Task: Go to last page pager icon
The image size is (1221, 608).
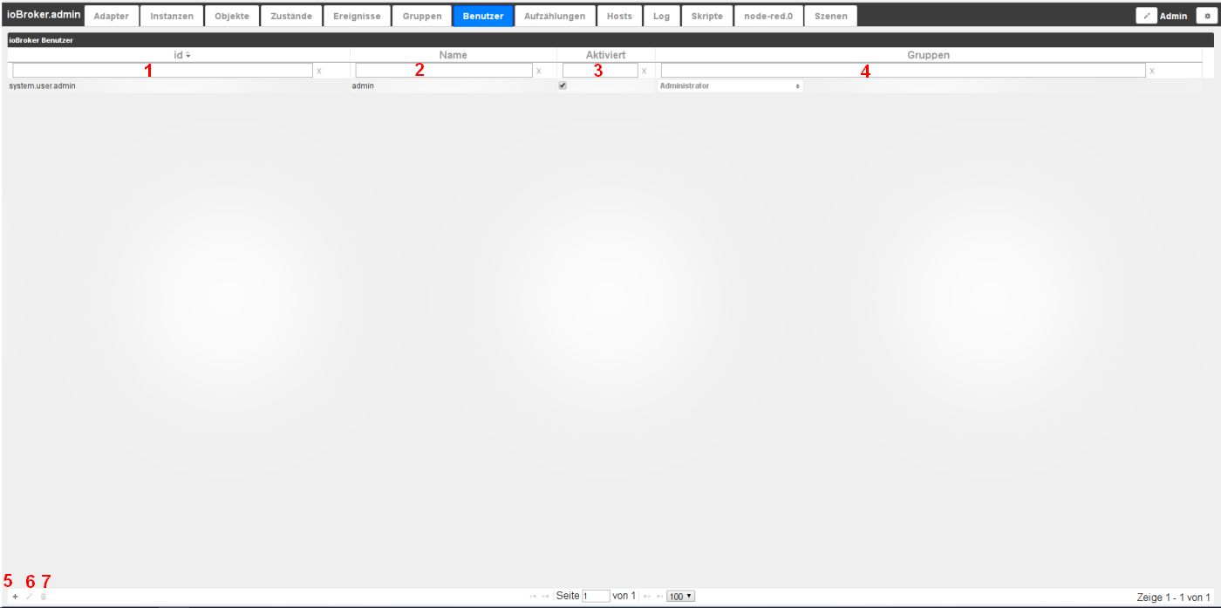Action: pyautogui.click(x=659, y=597)
